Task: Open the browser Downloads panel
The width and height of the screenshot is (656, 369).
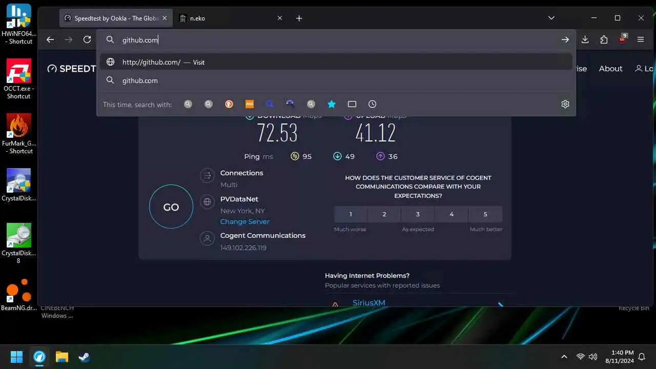Action: click(585, 39)
